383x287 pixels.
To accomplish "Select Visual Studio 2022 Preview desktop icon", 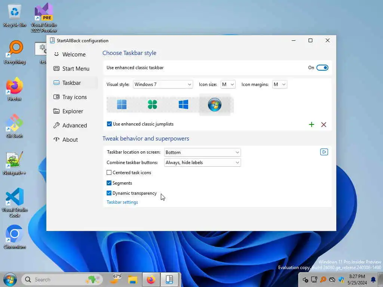I will coord(44,18).
